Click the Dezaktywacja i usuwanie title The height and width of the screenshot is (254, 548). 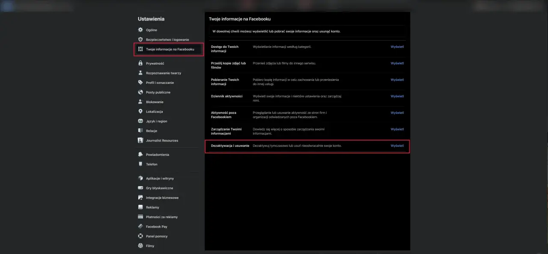click(x=230, y=146)
